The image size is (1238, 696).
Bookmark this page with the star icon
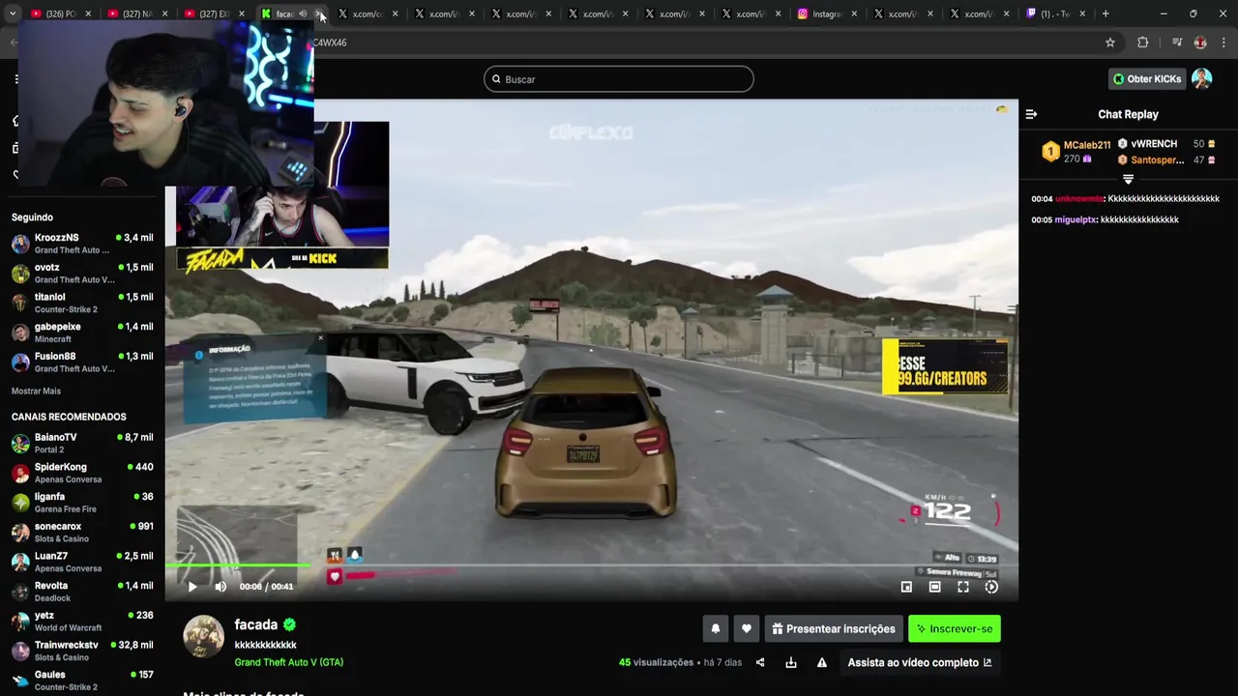point(1110,43)
